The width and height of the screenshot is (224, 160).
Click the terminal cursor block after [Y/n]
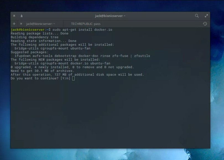[x=73, y=78]
